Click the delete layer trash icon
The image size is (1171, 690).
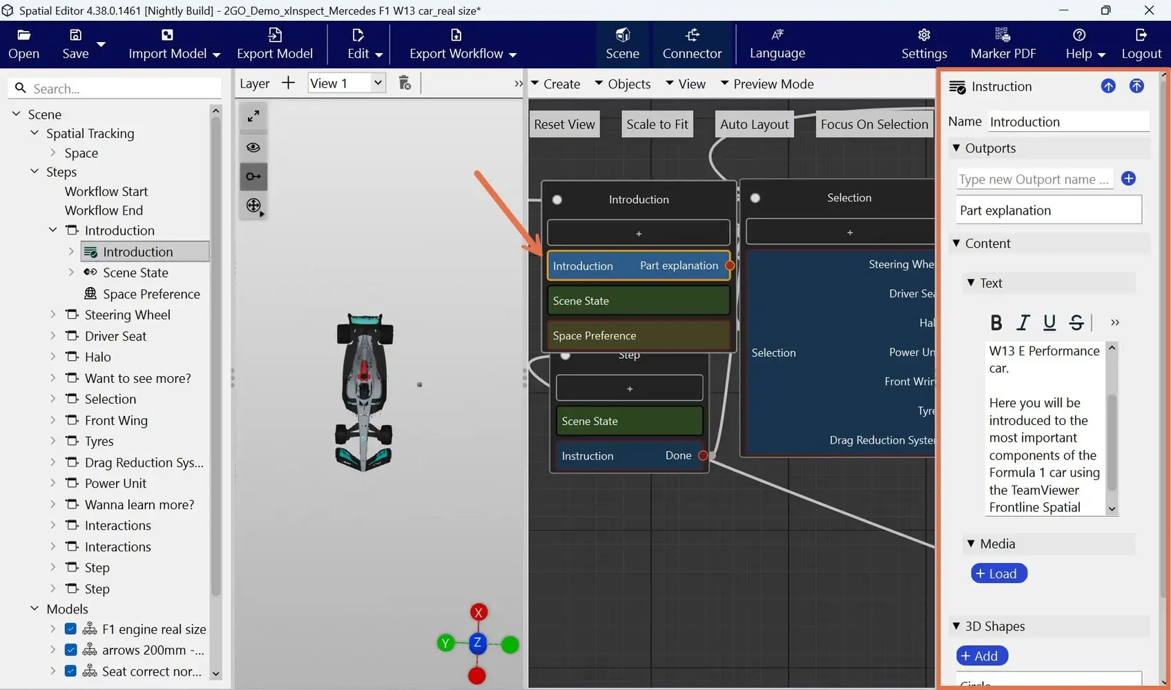[x=405, y=83]
